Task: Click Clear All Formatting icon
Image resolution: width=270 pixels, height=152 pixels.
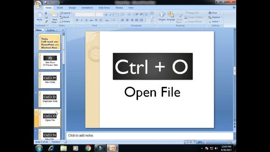Action: pos(116,15)
